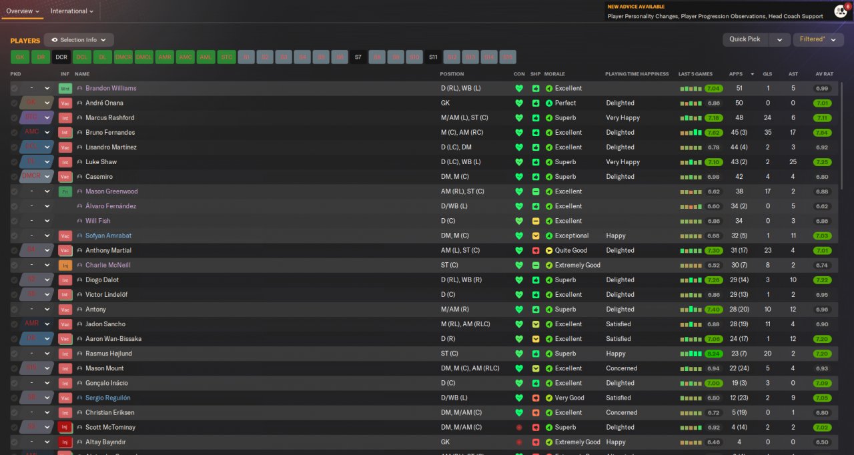854x455 pixels.
Task: Select the AMC position slot
Action: [185, 57]
